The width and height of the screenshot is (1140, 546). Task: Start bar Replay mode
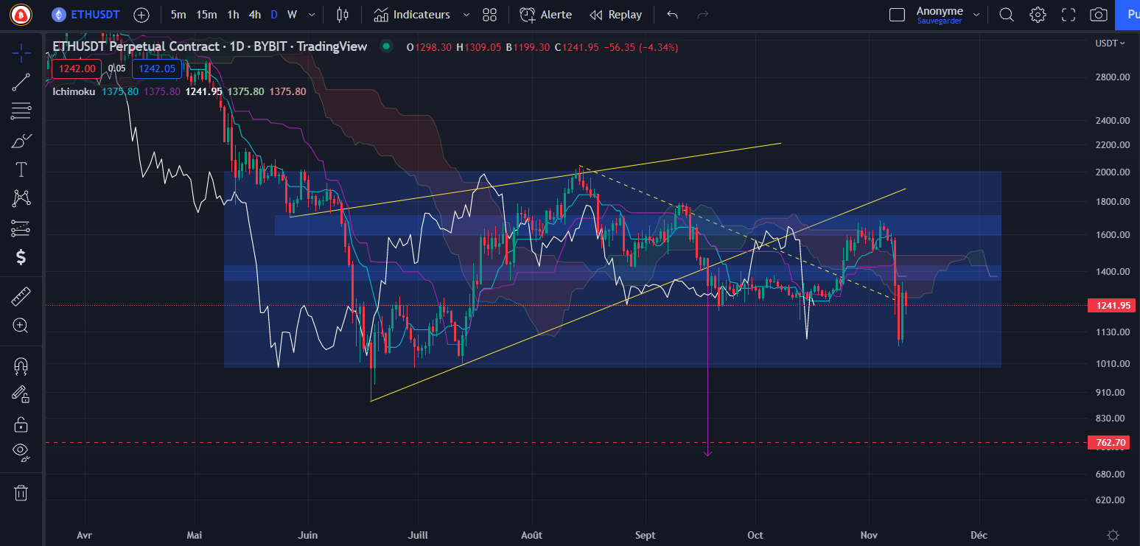(x=616, y=15)
